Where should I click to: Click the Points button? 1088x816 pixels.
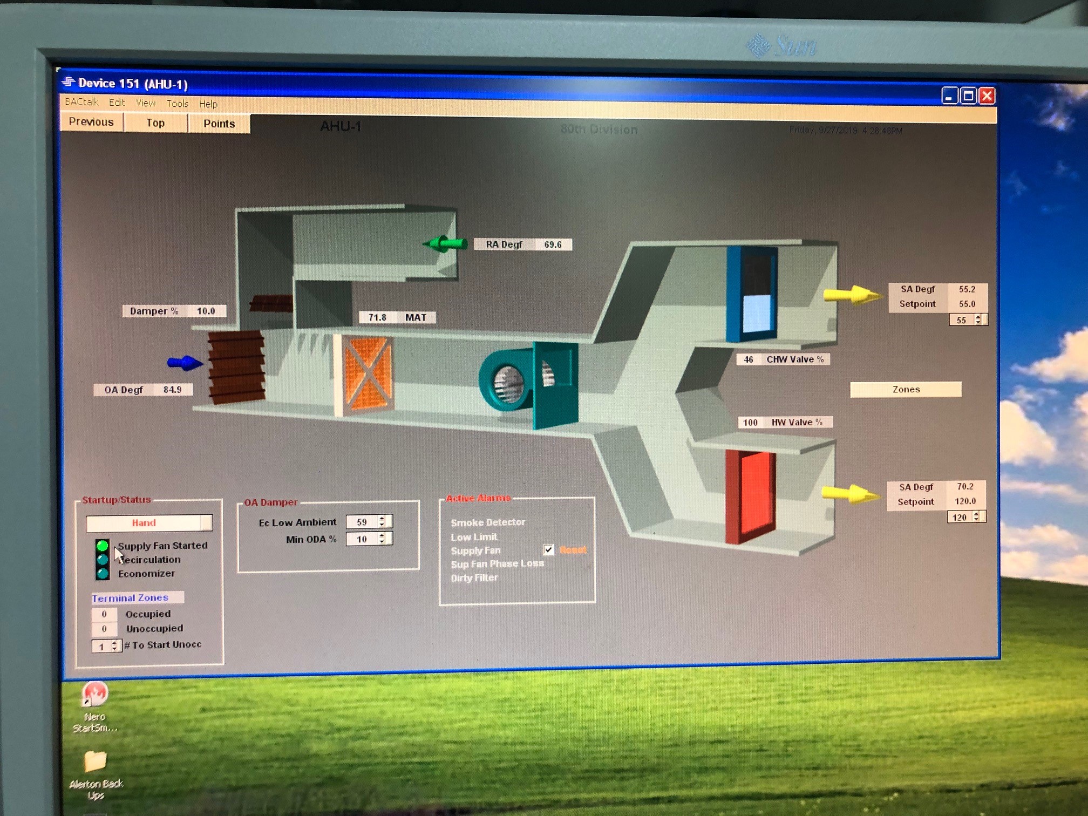click(219, 124)
